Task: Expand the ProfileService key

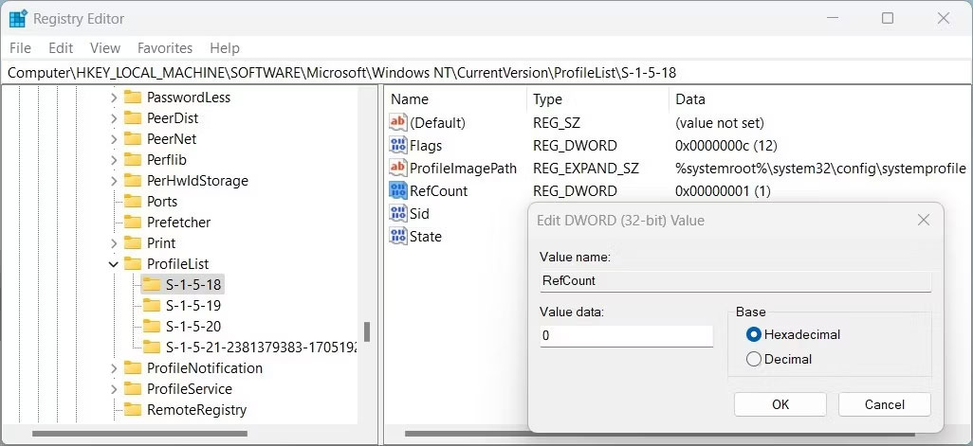Action: (x=114, y=389)
